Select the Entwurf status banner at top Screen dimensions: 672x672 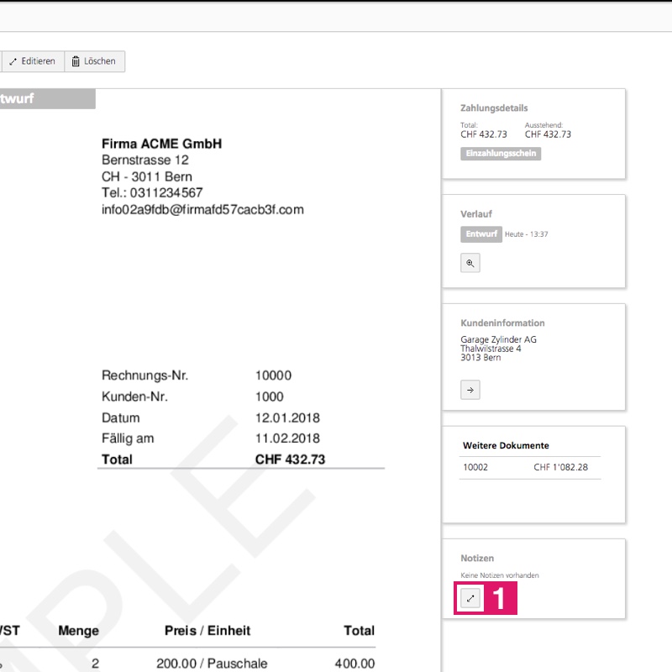click(x=34, y=99)
